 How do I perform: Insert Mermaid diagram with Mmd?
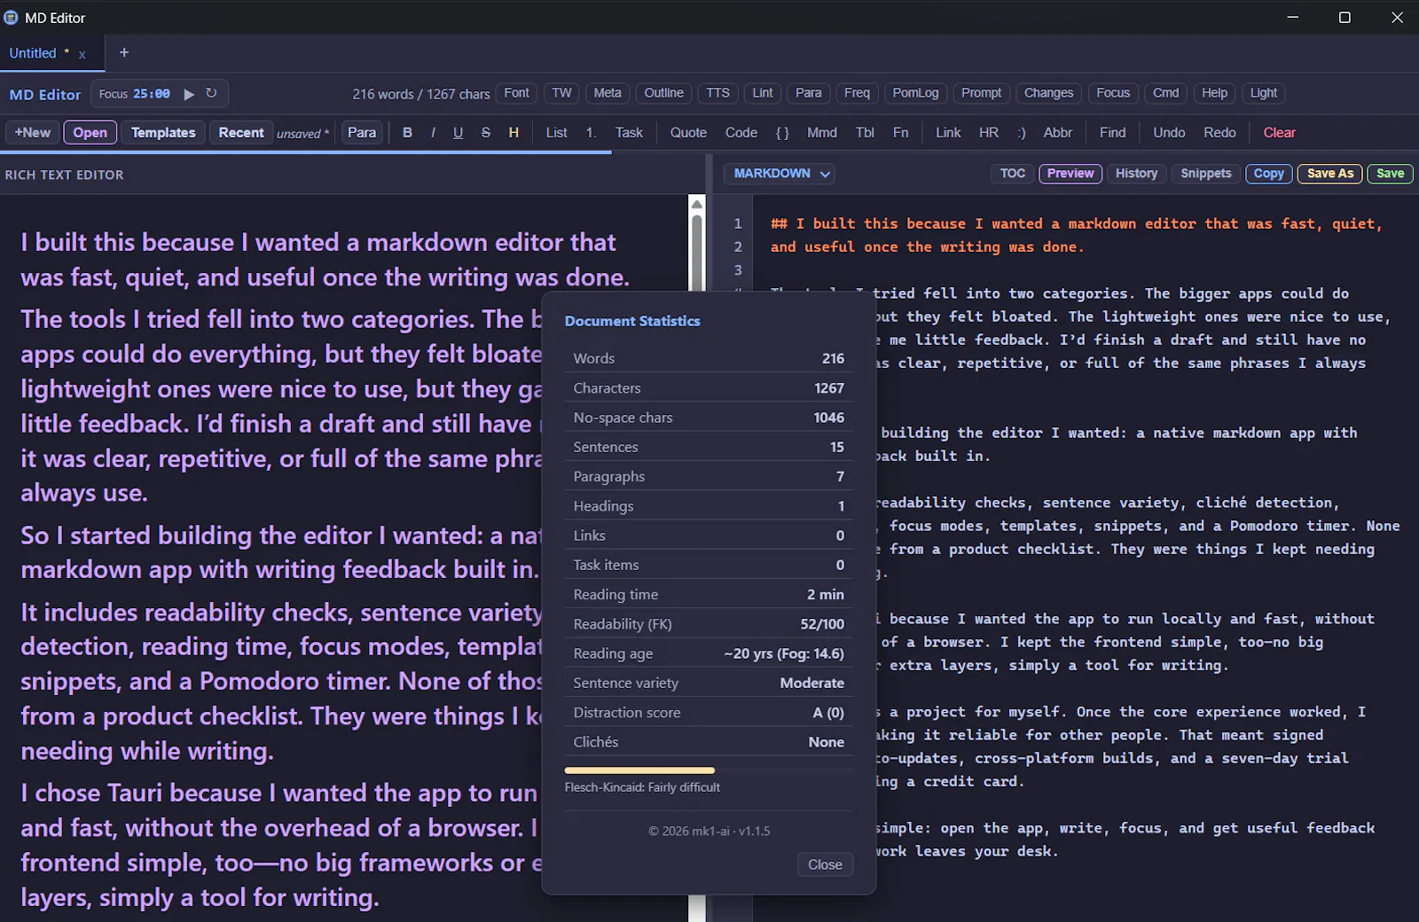(822, 132)
